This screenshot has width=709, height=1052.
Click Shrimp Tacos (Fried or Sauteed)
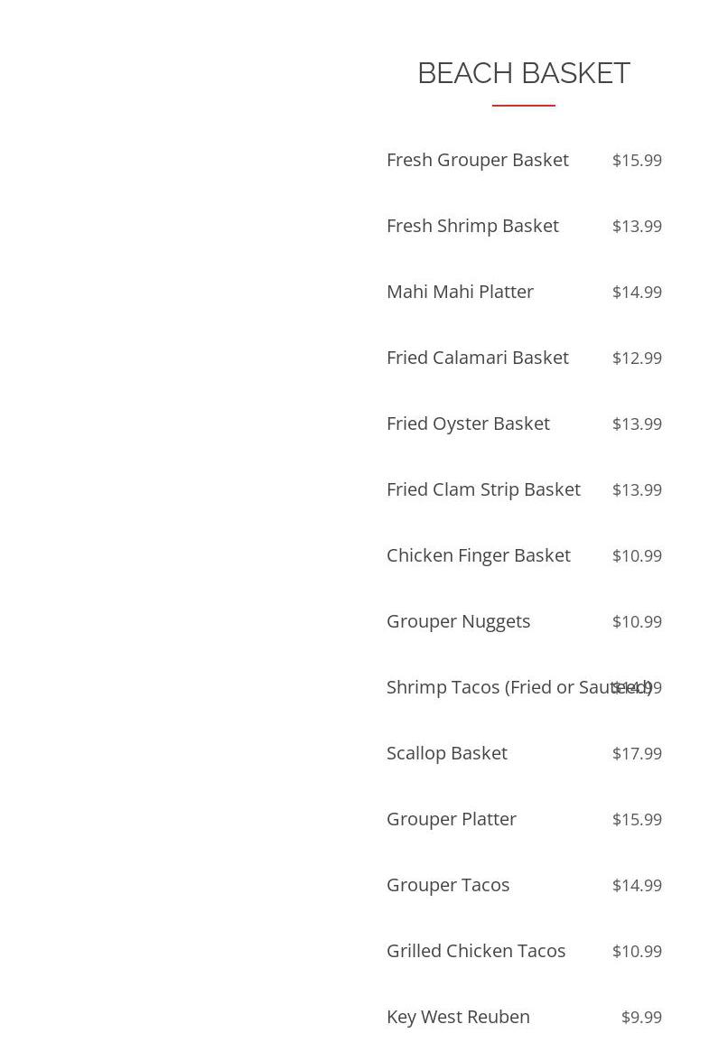pos(497,687)
